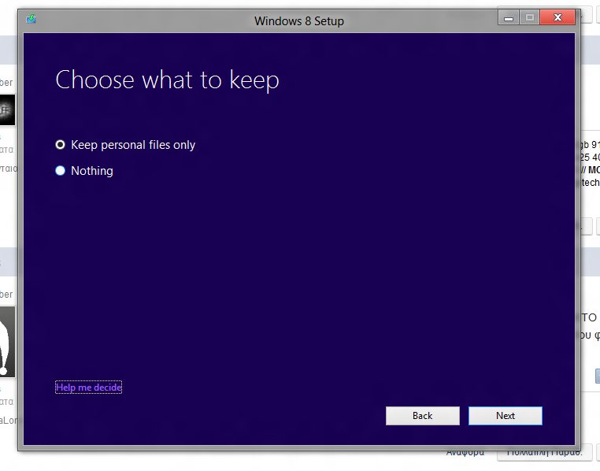Click the lower avatar thumbnail in the background page

(x=8, y=342)
